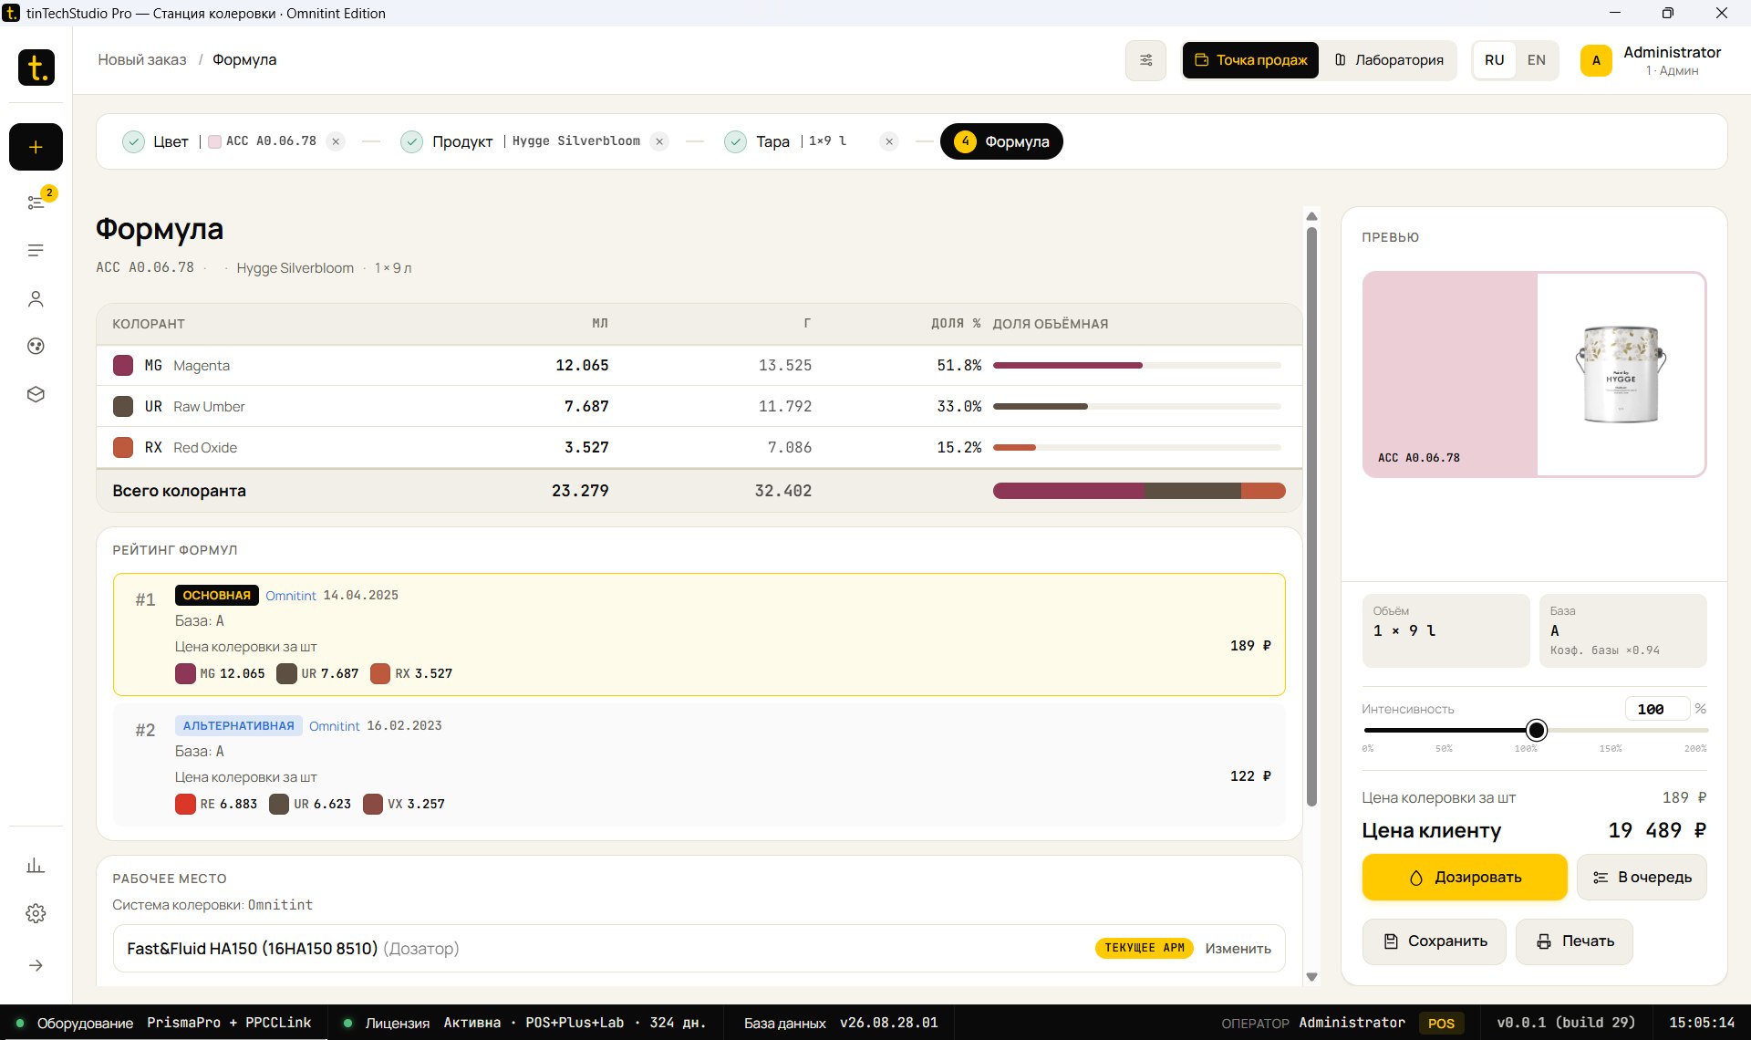Select EN language

pos(1537,60)
